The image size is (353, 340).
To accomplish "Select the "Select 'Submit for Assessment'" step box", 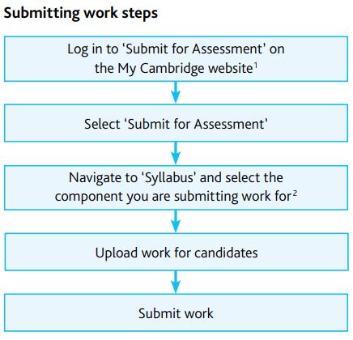I will click(176, 123).
